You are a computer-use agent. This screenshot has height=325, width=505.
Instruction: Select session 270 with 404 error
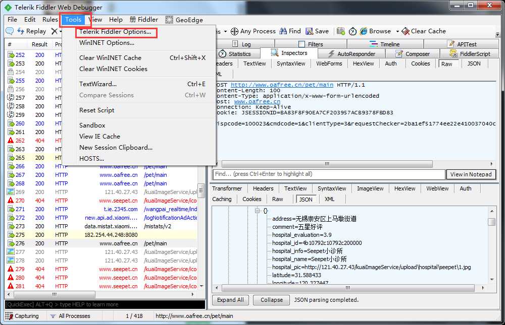click(102, 201)
